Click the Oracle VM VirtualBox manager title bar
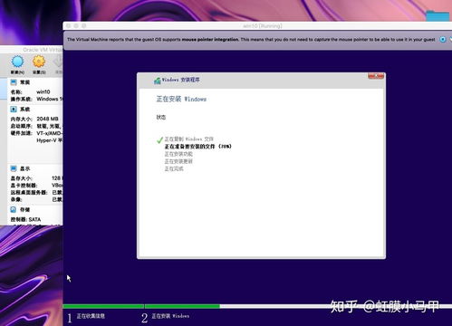452x326 pixels. pos(32,50)
